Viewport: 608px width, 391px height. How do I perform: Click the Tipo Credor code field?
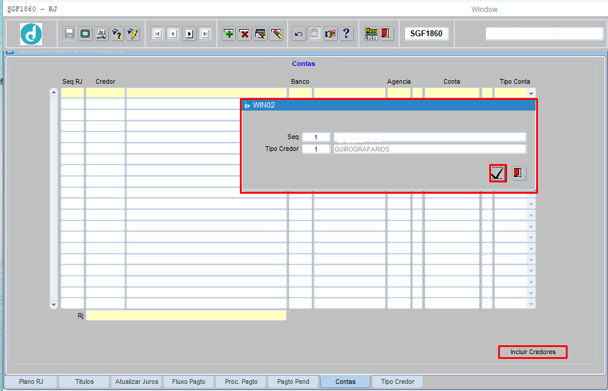tap(316, 149)
